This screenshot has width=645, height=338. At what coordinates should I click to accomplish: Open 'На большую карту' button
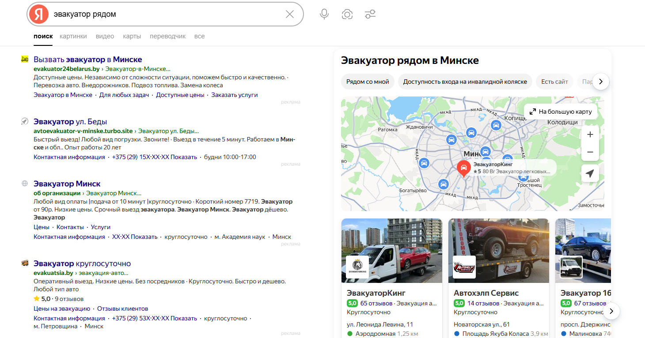coord(561,111)
